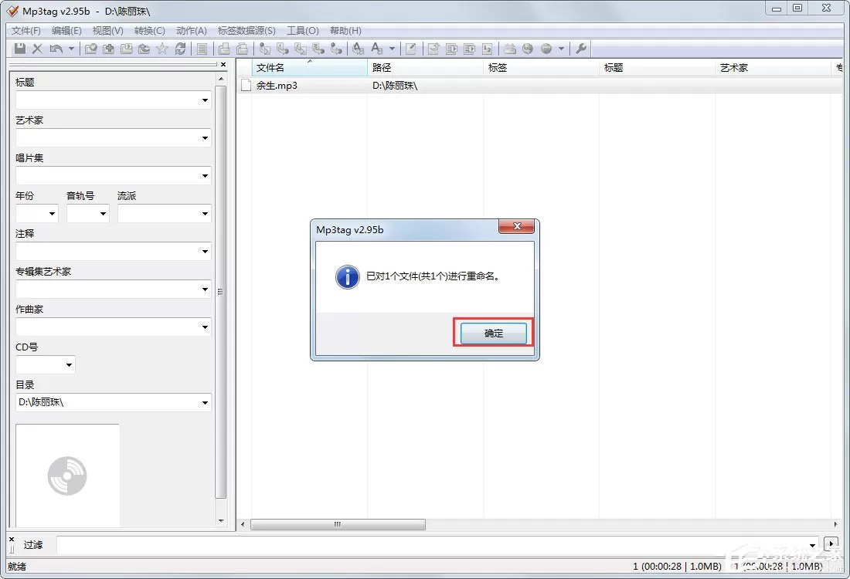The height and width of the screenshot is (579, 850).
Task: Click the Remove tag X icon
Action: (x=37, y=49)
